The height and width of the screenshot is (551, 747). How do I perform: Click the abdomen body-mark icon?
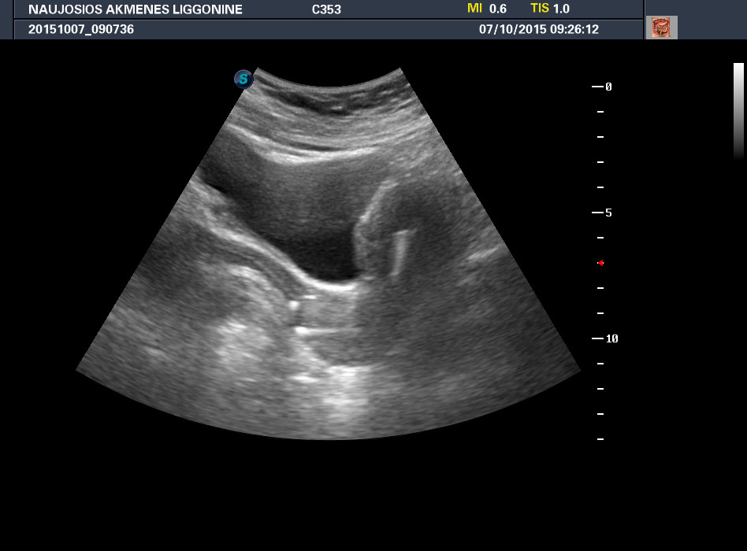pyautogui.click(x=661, y=28)
